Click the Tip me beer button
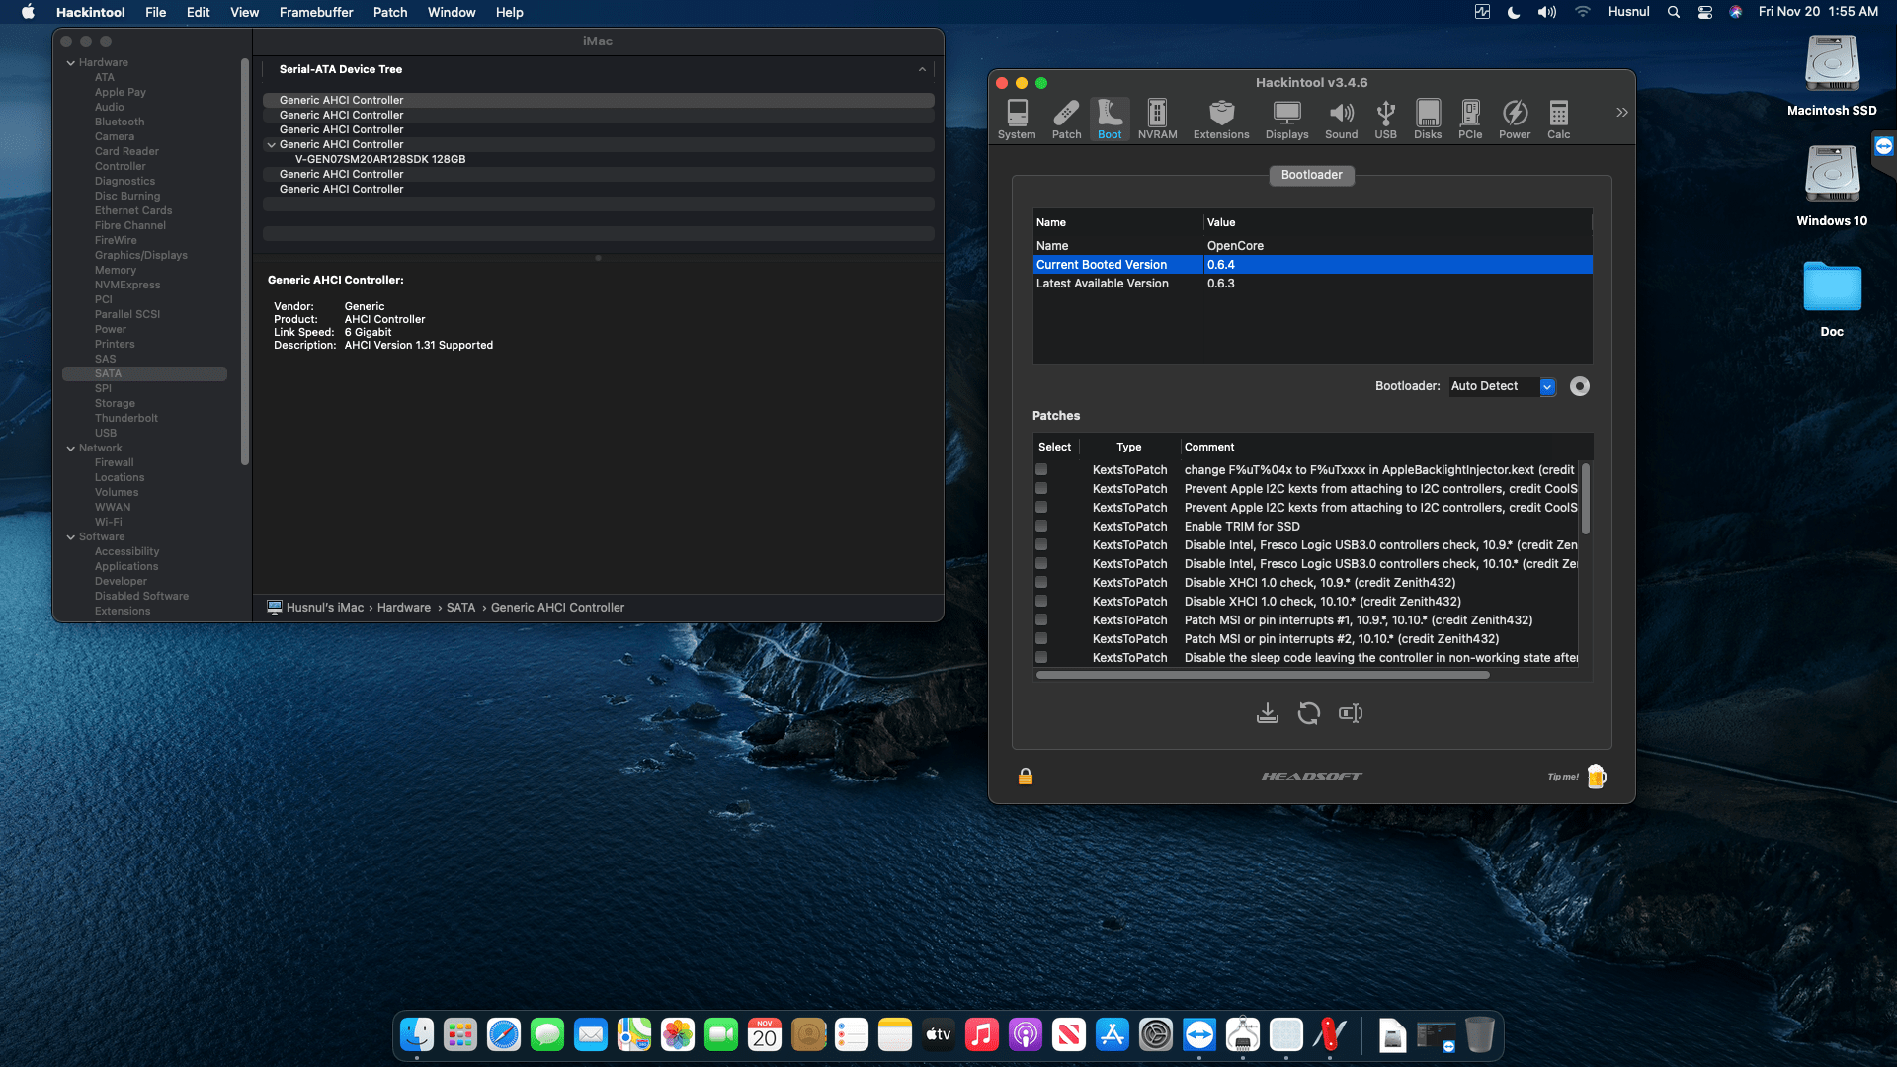 (x=1597, y=777)
